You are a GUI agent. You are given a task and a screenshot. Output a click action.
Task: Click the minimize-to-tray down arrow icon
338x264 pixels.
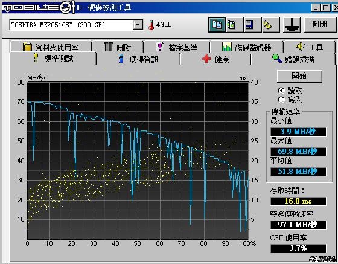(292, 25)
